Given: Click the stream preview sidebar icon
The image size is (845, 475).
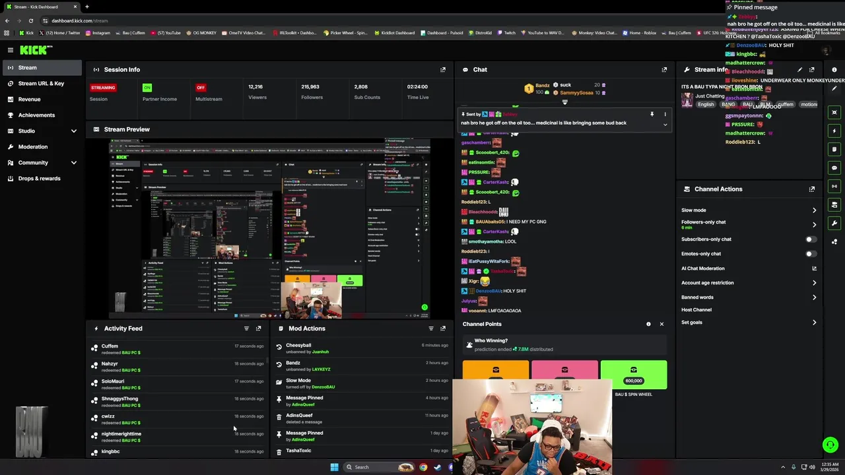Looking at the screenshot, I should tap(834, 112).
